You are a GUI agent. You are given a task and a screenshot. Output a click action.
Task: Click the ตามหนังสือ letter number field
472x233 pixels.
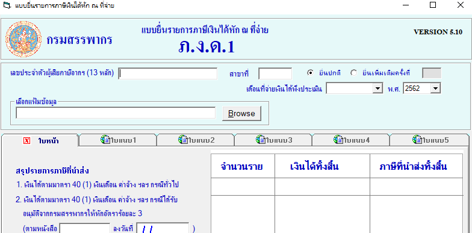[85, 229]
